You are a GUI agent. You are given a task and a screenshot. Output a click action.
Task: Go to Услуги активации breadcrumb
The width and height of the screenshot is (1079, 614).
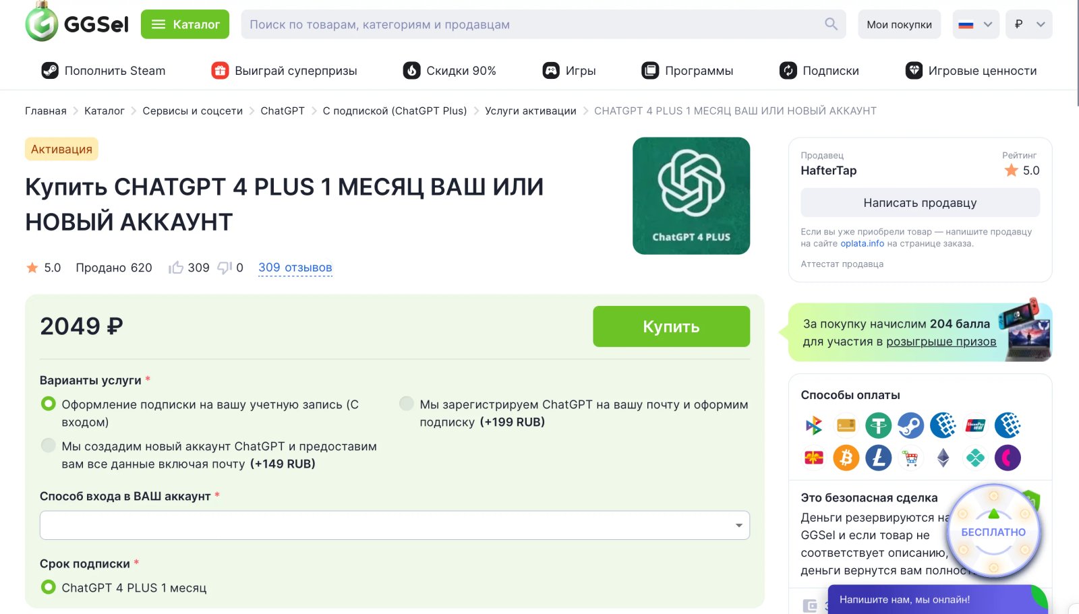point(531,111)
